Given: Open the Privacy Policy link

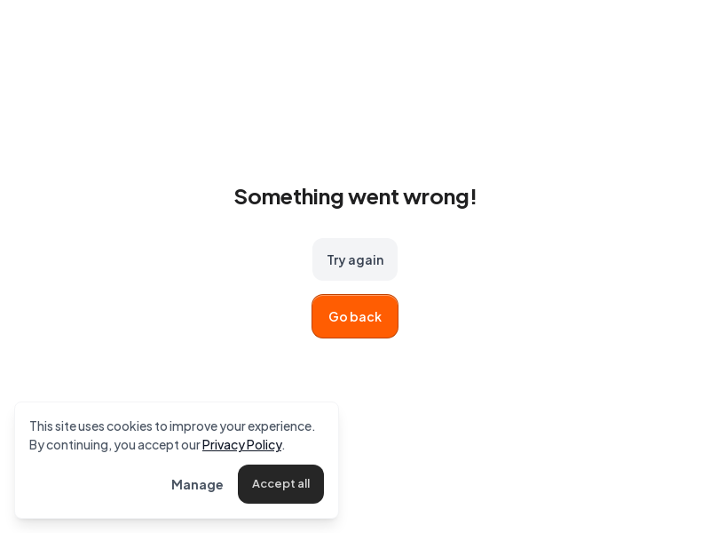Looking at the screenshot, I should coord(241,444).
